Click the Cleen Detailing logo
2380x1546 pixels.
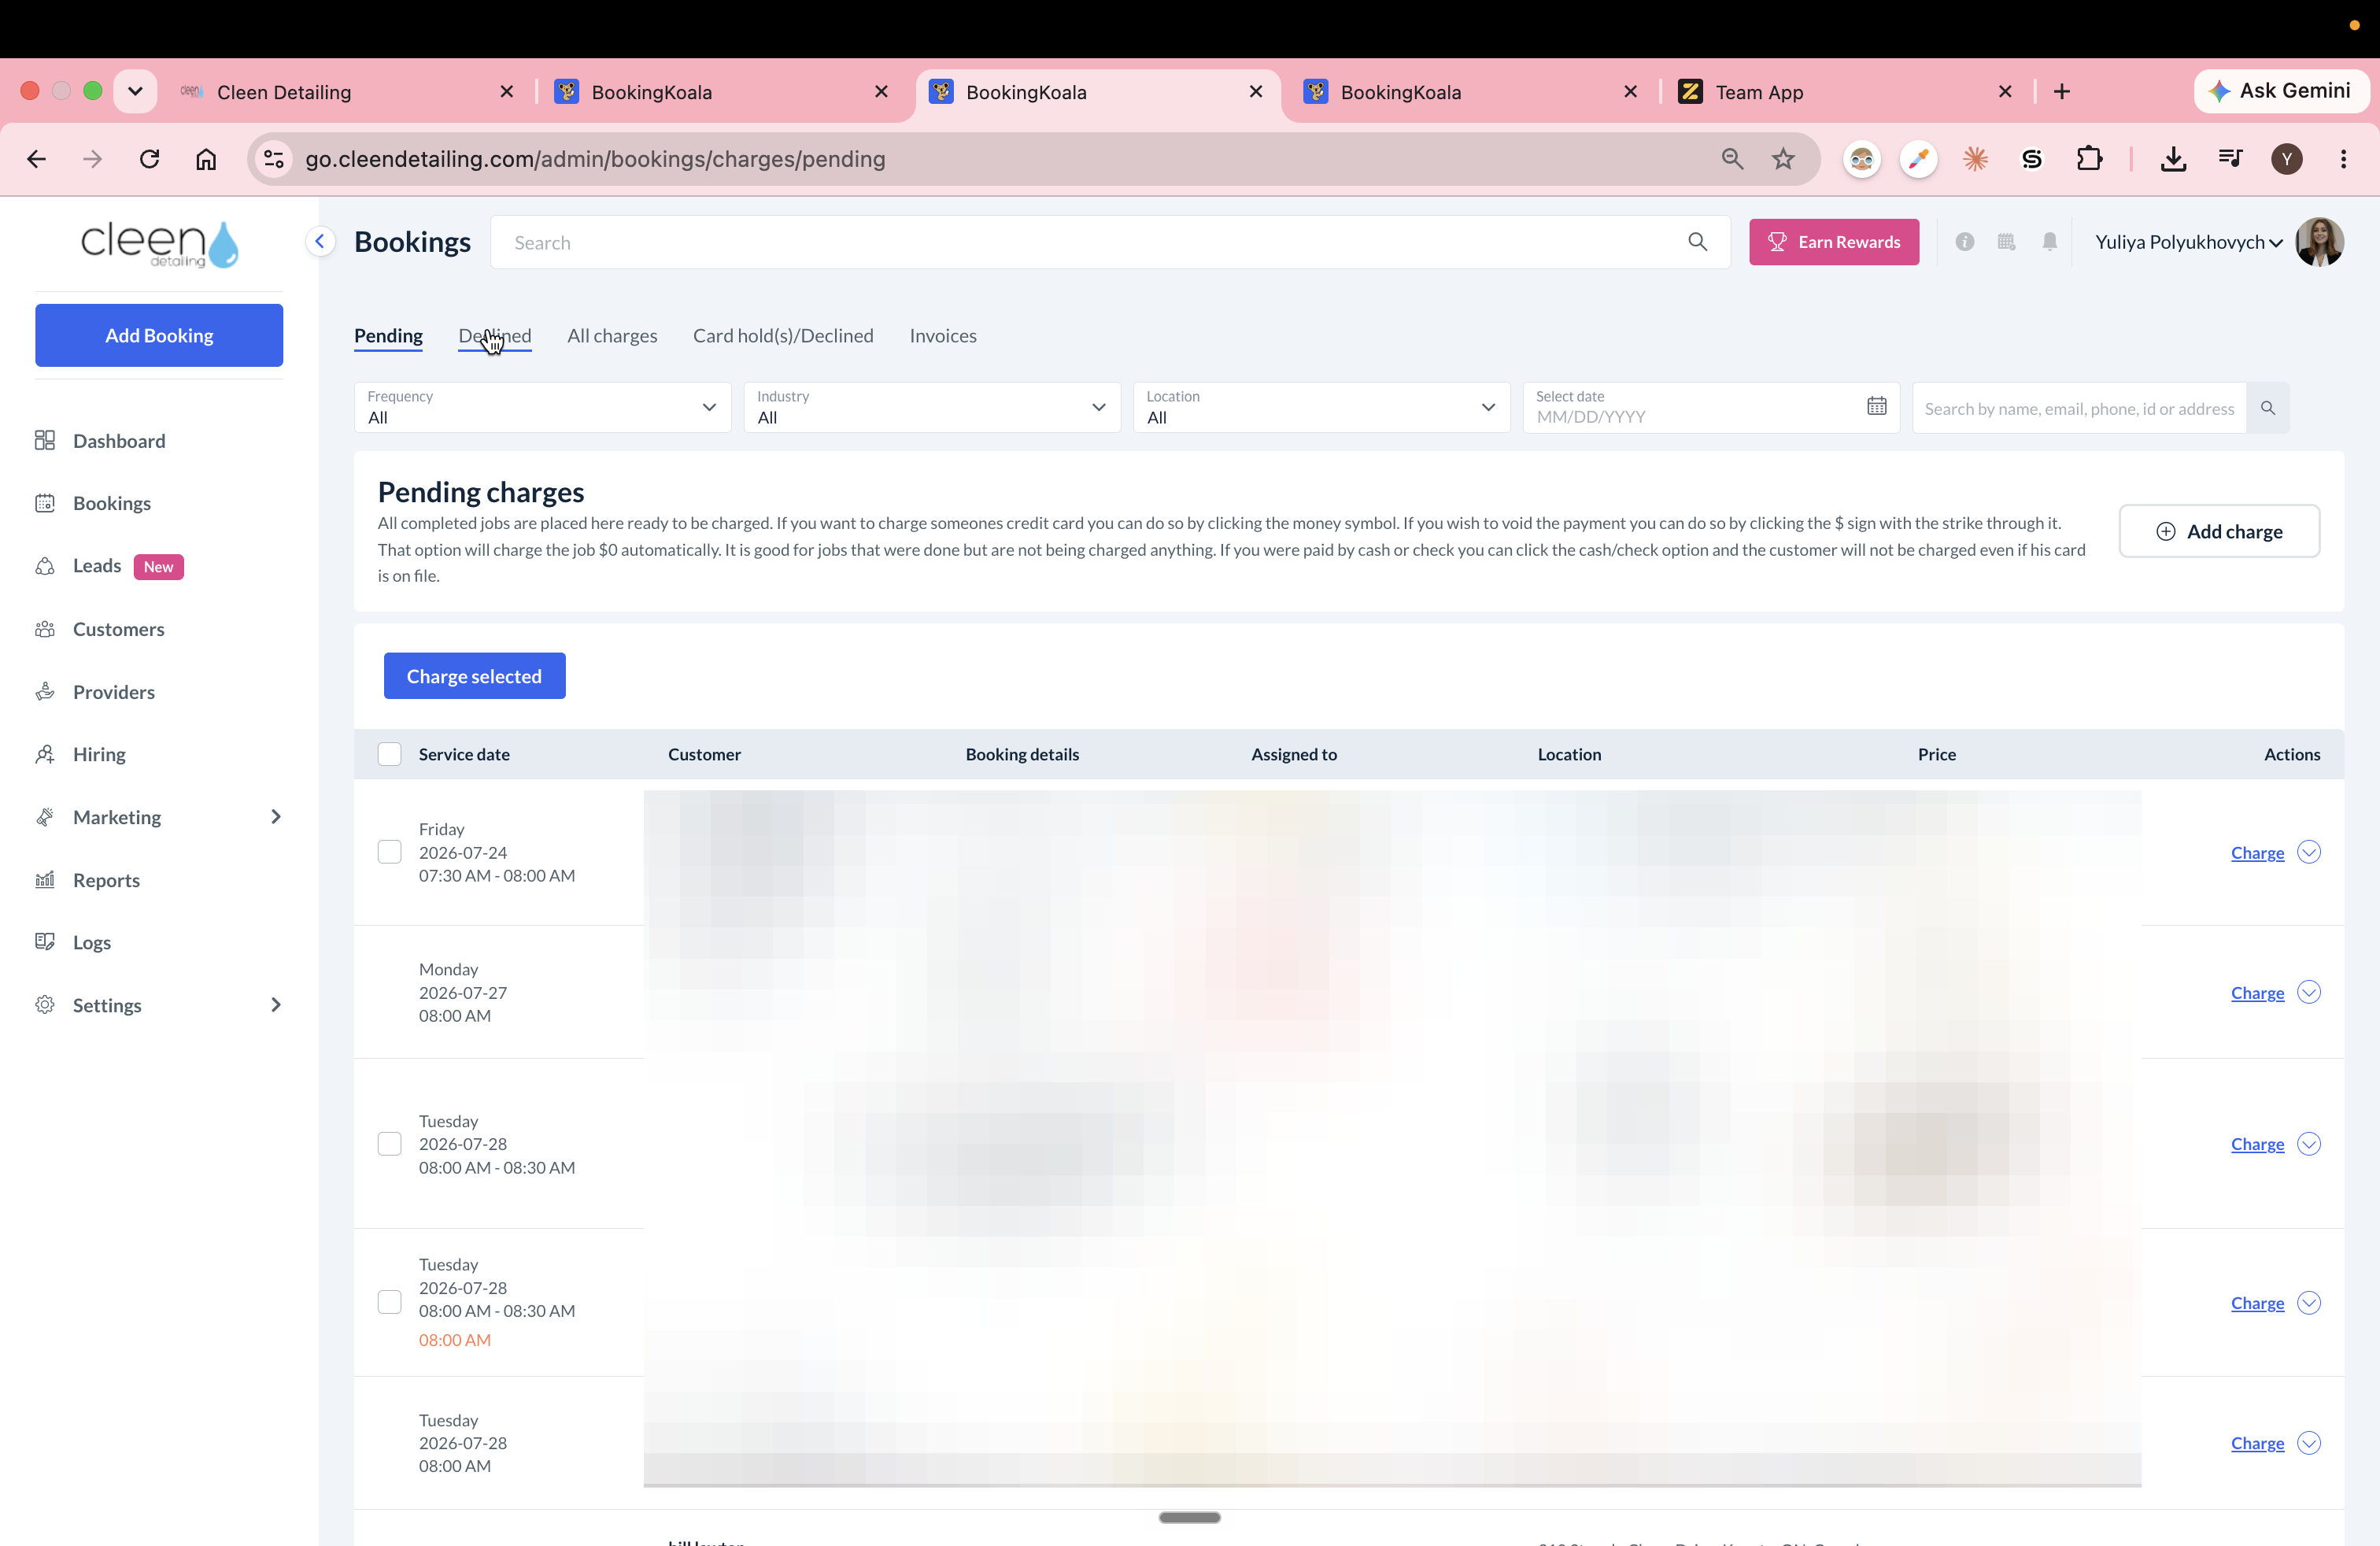(x=160, y=244)
